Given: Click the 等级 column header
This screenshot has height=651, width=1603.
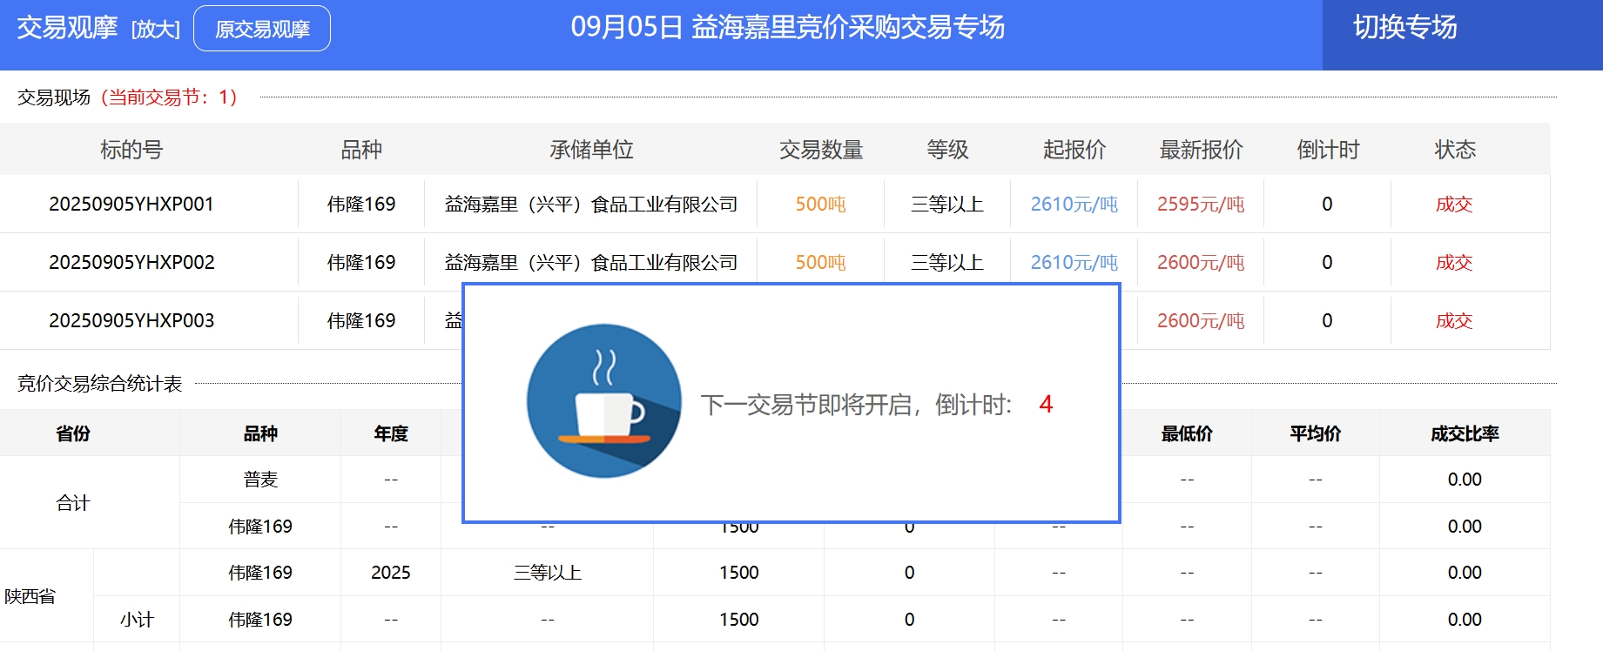Looking at the screenshot, I should click(947, 150).
